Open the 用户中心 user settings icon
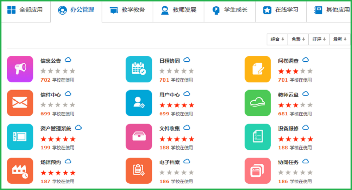 [139, 103]
